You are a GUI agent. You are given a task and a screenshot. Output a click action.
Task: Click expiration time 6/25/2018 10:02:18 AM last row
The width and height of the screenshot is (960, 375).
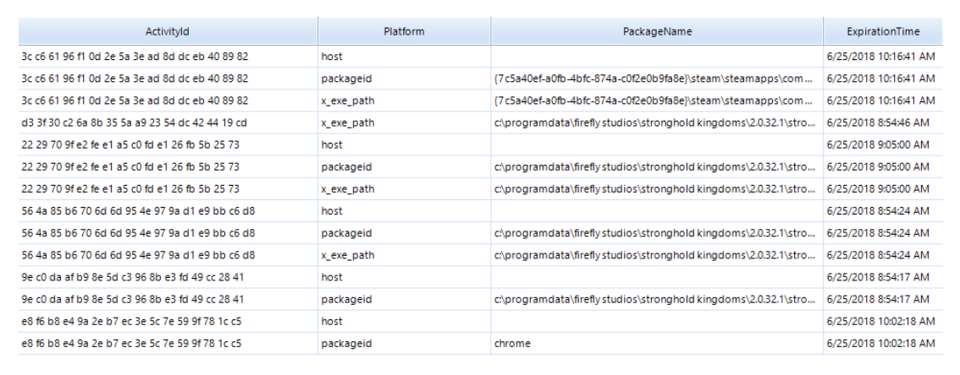click(x=882, y=343)
